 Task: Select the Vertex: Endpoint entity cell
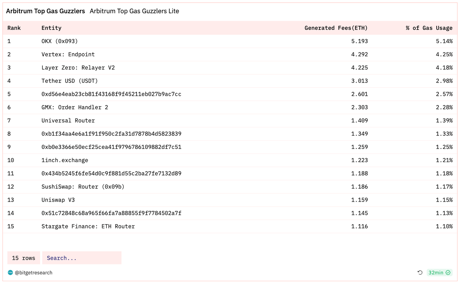tap(68, 55)
